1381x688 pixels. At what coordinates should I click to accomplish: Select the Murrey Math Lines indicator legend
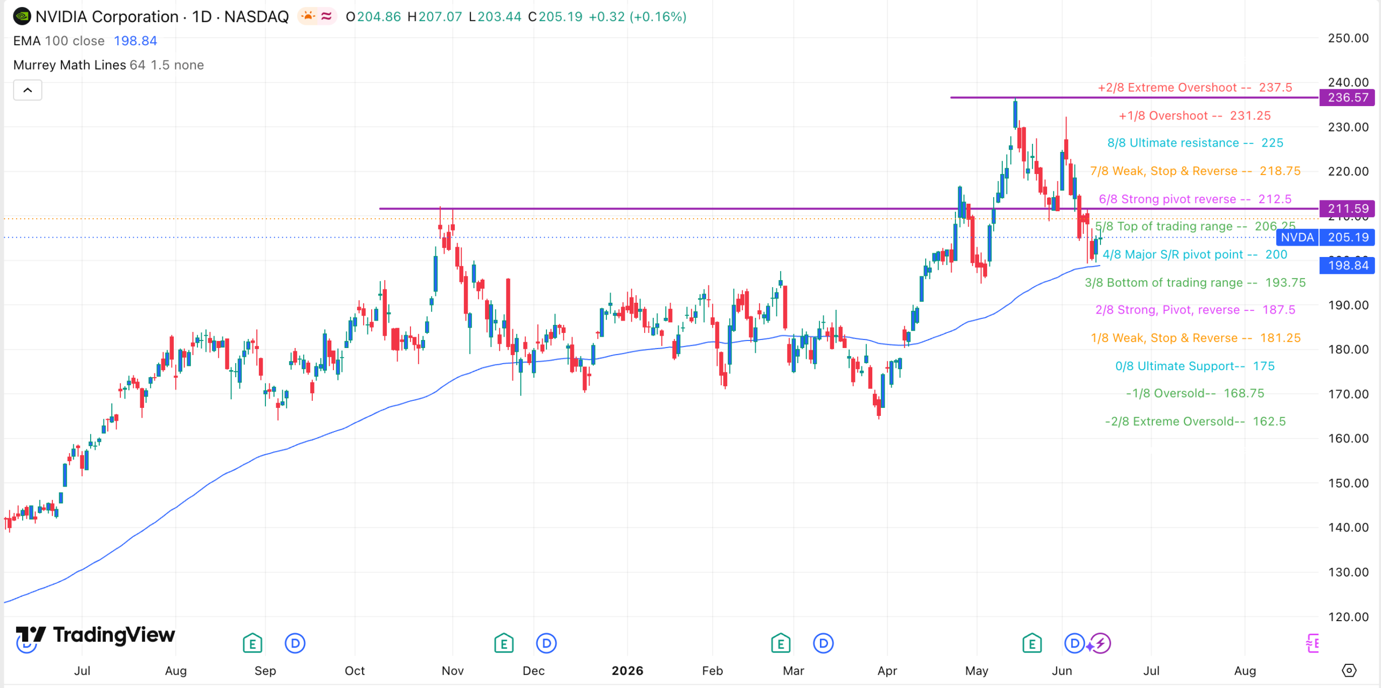pos(108,65)
